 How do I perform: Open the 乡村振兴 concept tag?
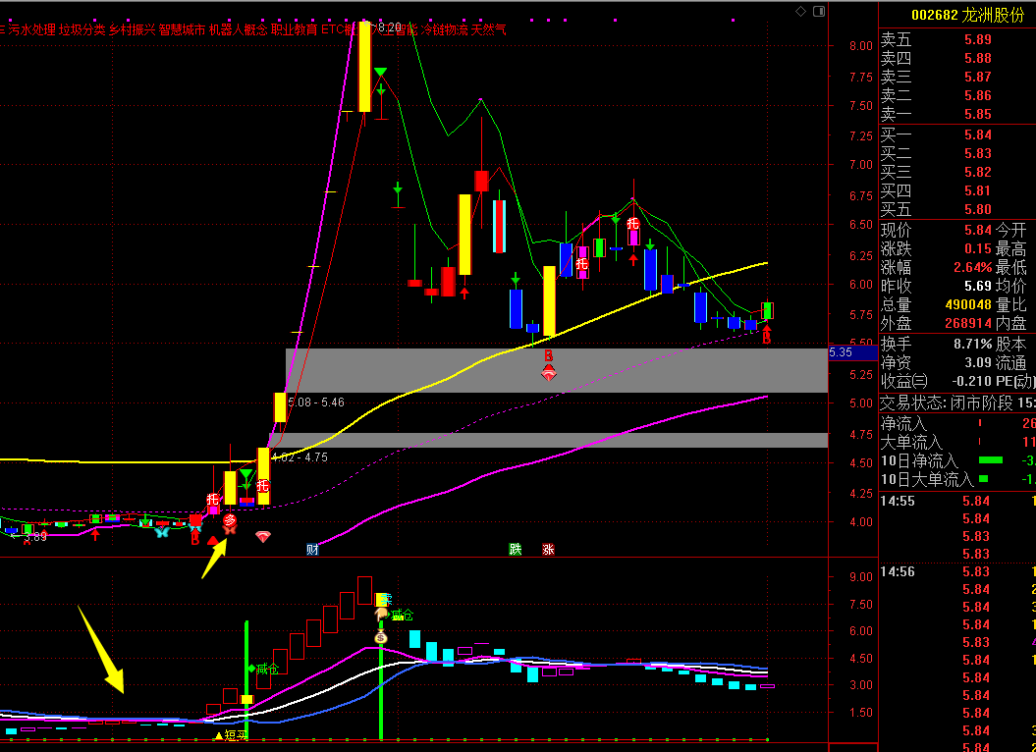pos(133,29)
